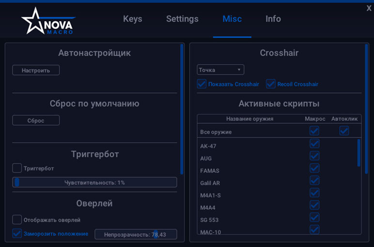
Task: Enable the Триггербот checkbox
Action: pos(17,168)
